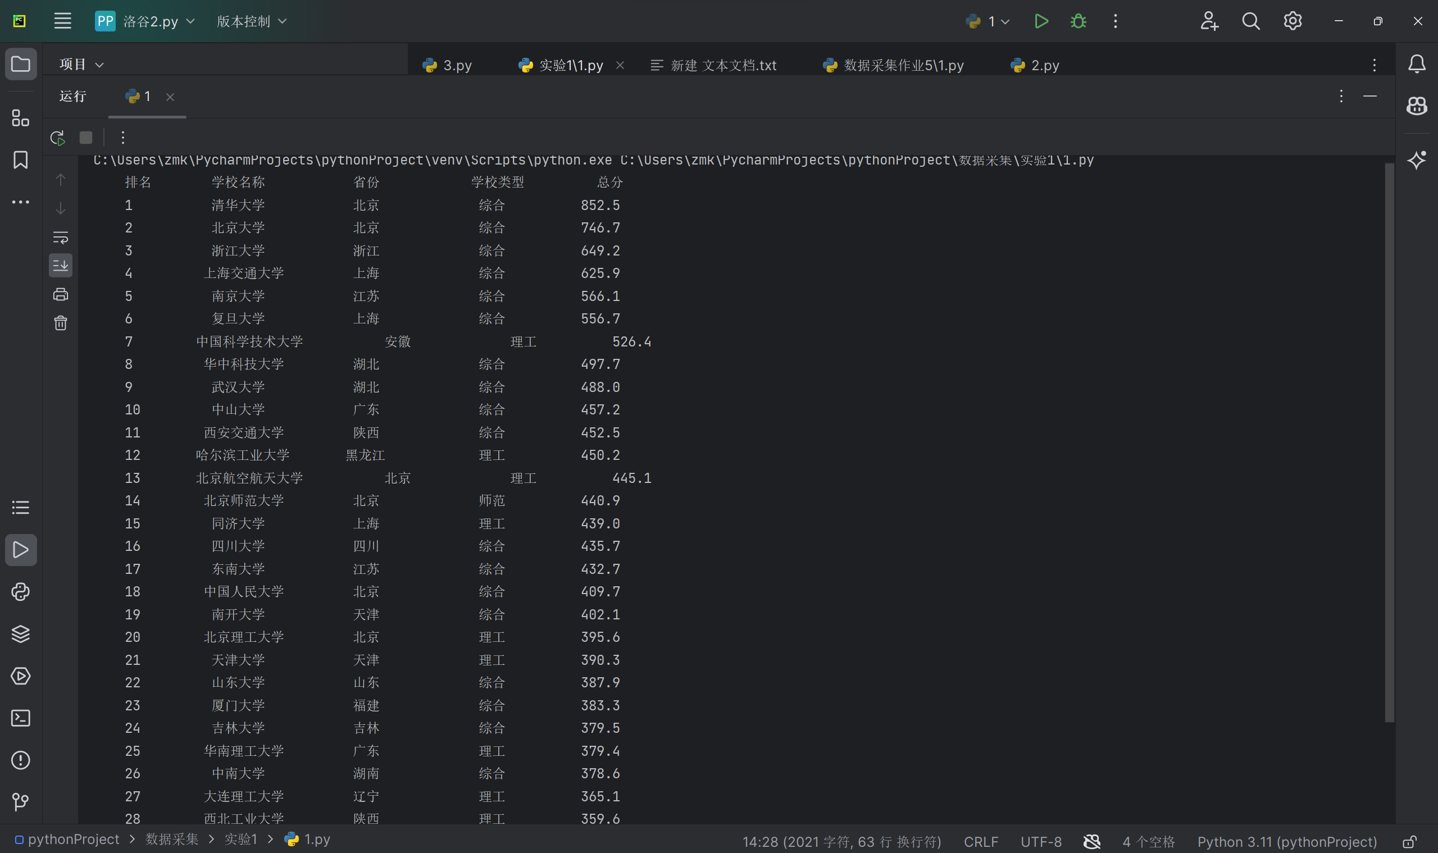Clear console output with trash icon
The width and height of the screenshot is (1438, 853).
tap(60, 323)
